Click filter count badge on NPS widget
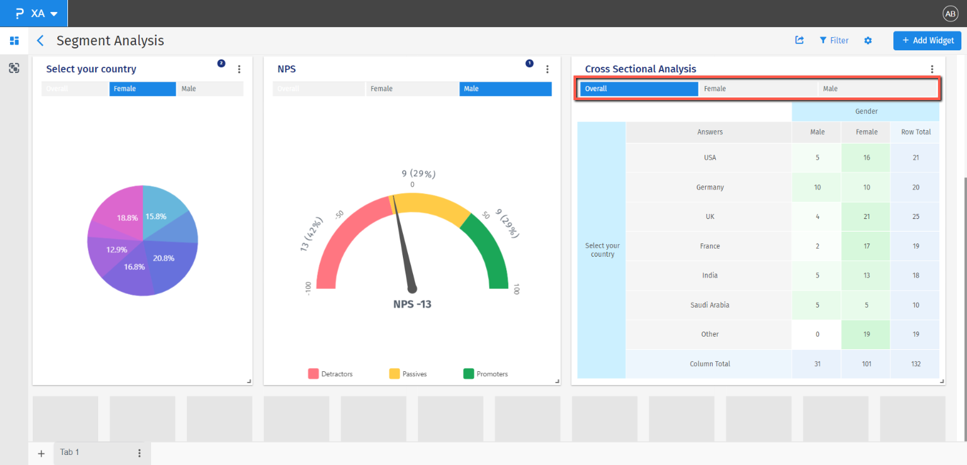967x465 pixels. pos(529,63)
